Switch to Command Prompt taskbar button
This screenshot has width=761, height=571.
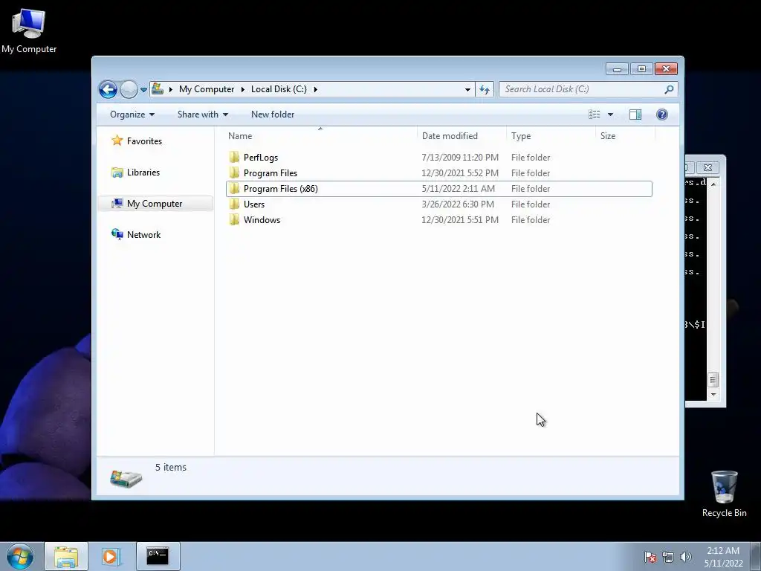pos(158,556)
